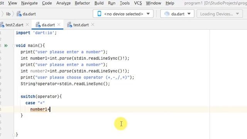Click the int number2 declaration line
The image size is (247, 139).
(x=75, y=71)
